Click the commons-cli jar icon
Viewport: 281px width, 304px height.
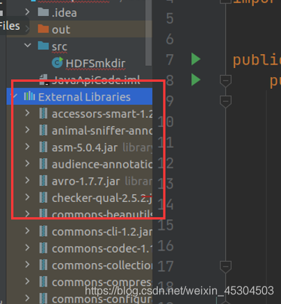pos(43,231)
